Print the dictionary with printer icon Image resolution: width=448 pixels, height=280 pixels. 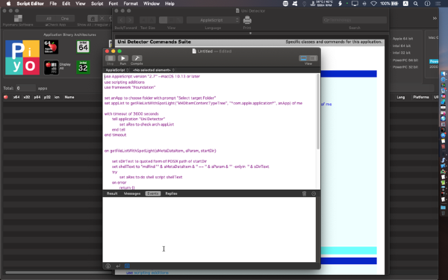tap(247, 20)
